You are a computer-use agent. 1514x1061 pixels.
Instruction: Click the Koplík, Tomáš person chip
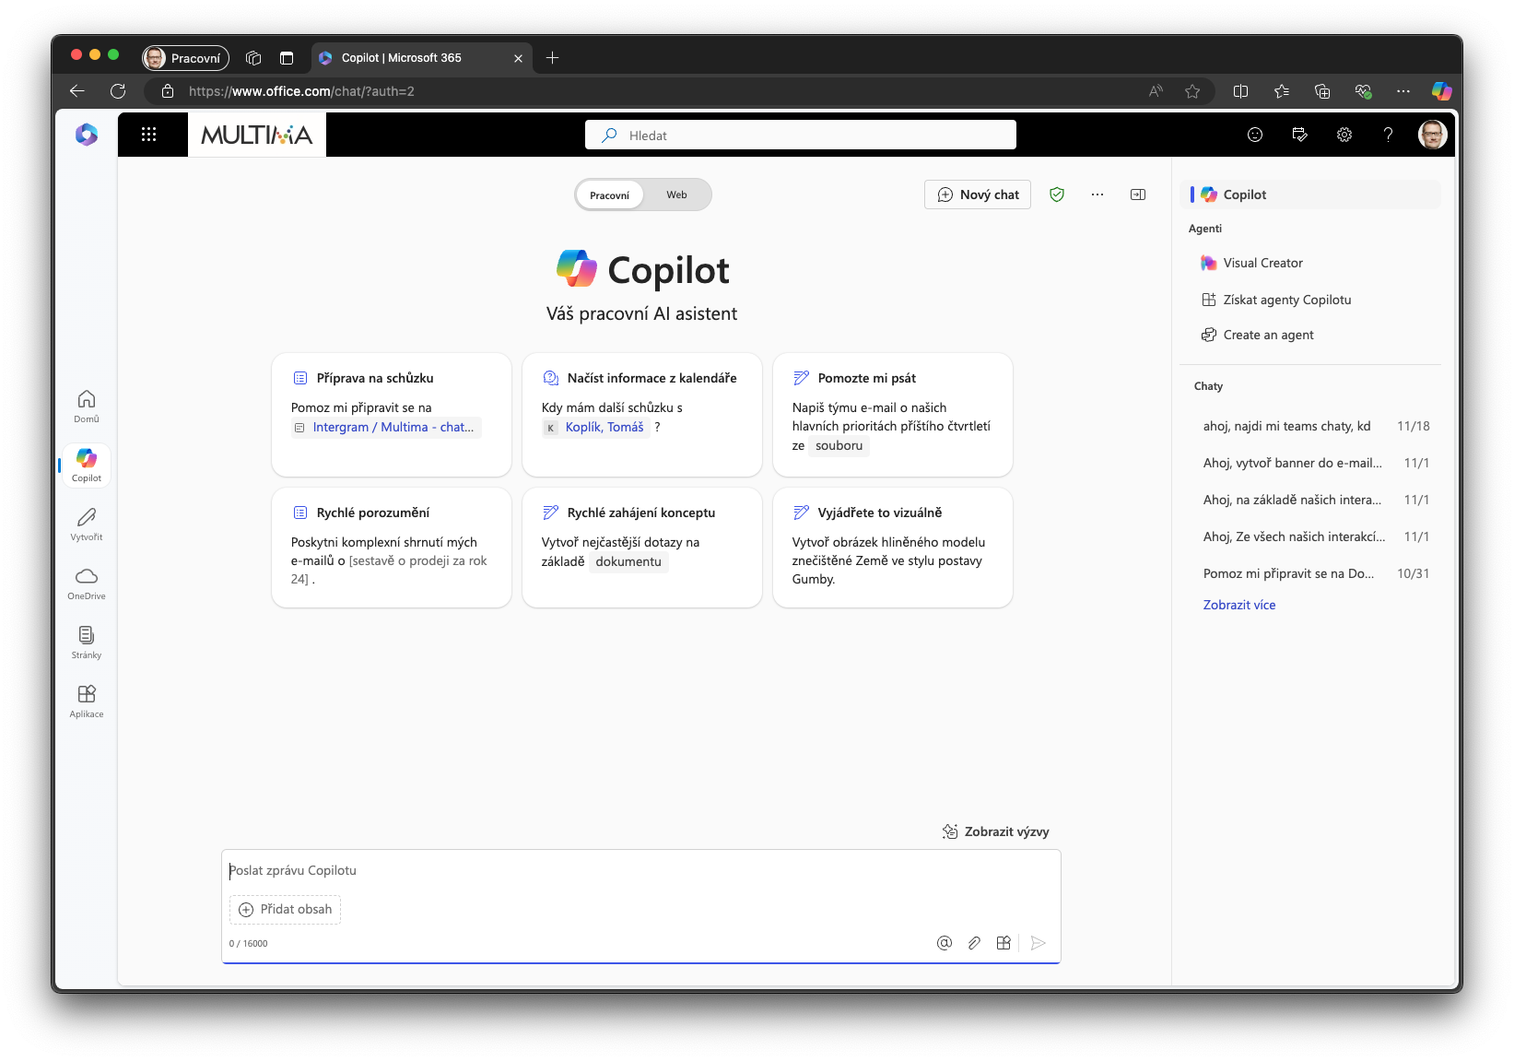point(595,428)
